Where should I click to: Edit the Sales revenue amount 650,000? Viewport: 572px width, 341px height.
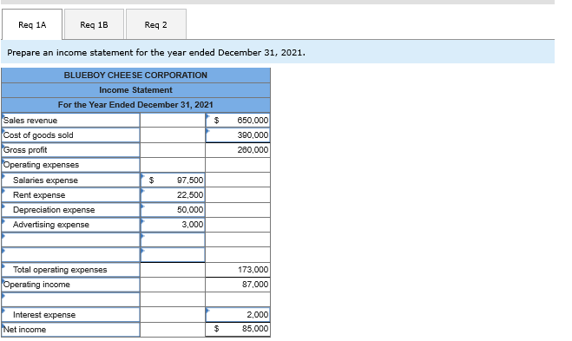click(238, 121)
